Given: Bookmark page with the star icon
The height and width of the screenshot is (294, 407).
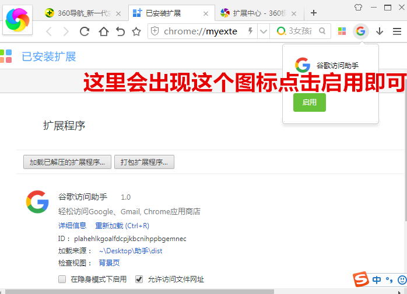Looking at the screenshot, I should click(x=136, y=31).
